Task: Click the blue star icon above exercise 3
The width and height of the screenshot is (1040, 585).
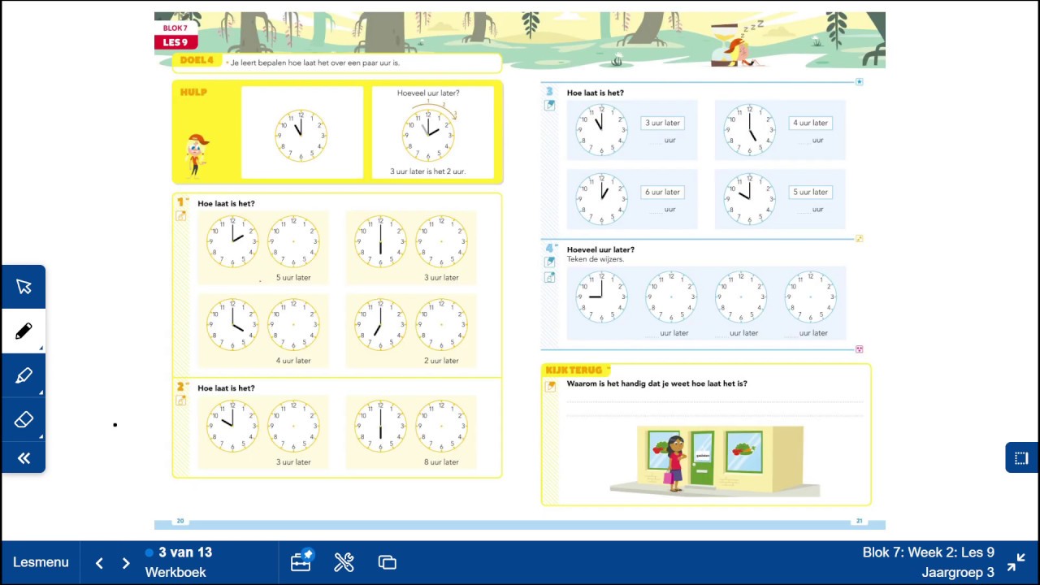Action: coord(859,81)
